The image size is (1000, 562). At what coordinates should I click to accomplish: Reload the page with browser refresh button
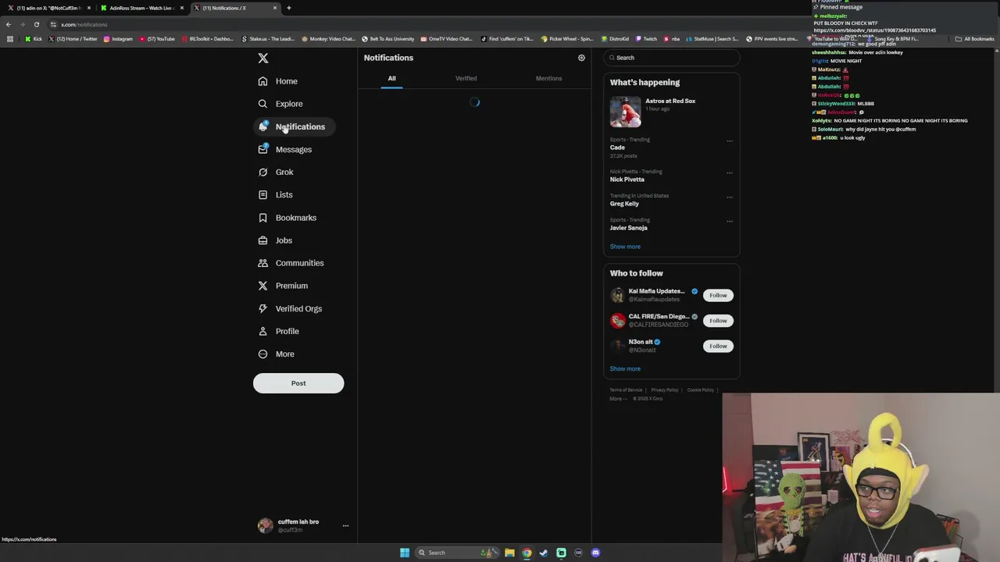[36, 24]
